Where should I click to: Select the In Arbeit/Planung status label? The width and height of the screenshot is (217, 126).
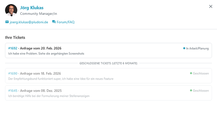click(197, 48)
